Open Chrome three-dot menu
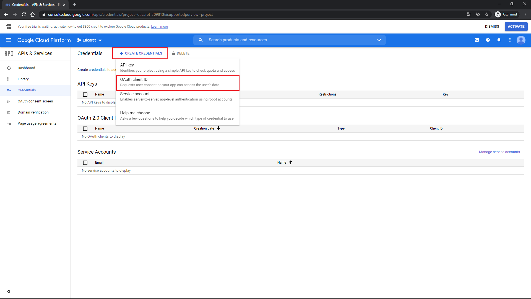The height and width of the screenshot is (299, 531). pyautogui.click(x=525, y=14)
